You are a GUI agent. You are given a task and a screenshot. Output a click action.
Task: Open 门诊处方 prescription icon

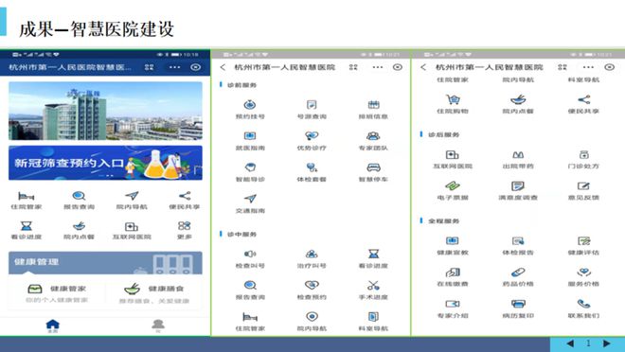tap(583, 155)
